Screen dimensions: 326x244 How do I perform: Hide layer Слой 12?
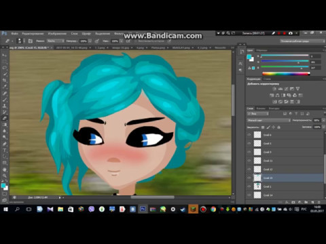[249, 169]
